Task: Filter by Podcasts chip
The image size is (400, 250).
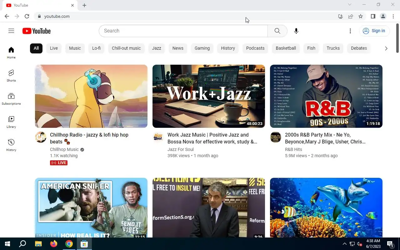Action: [255, 48]
